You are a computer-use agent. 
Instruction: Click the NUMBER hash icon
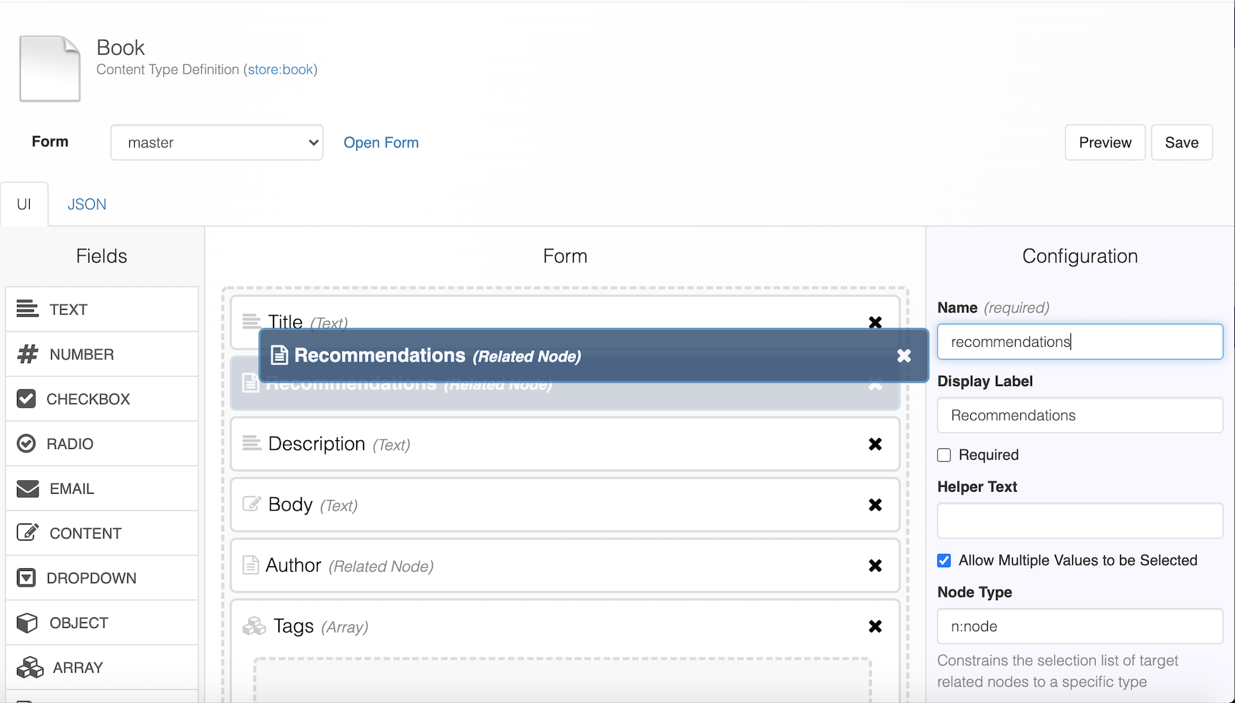(x=27, y=354)
